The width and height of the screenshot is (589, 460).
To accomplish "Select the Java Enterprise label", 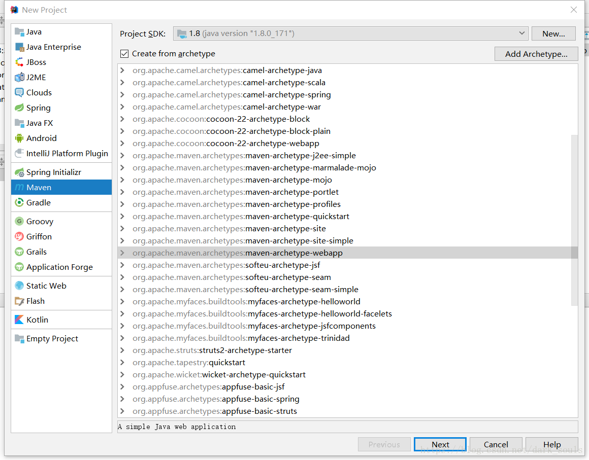I will [x=54, y=47].
